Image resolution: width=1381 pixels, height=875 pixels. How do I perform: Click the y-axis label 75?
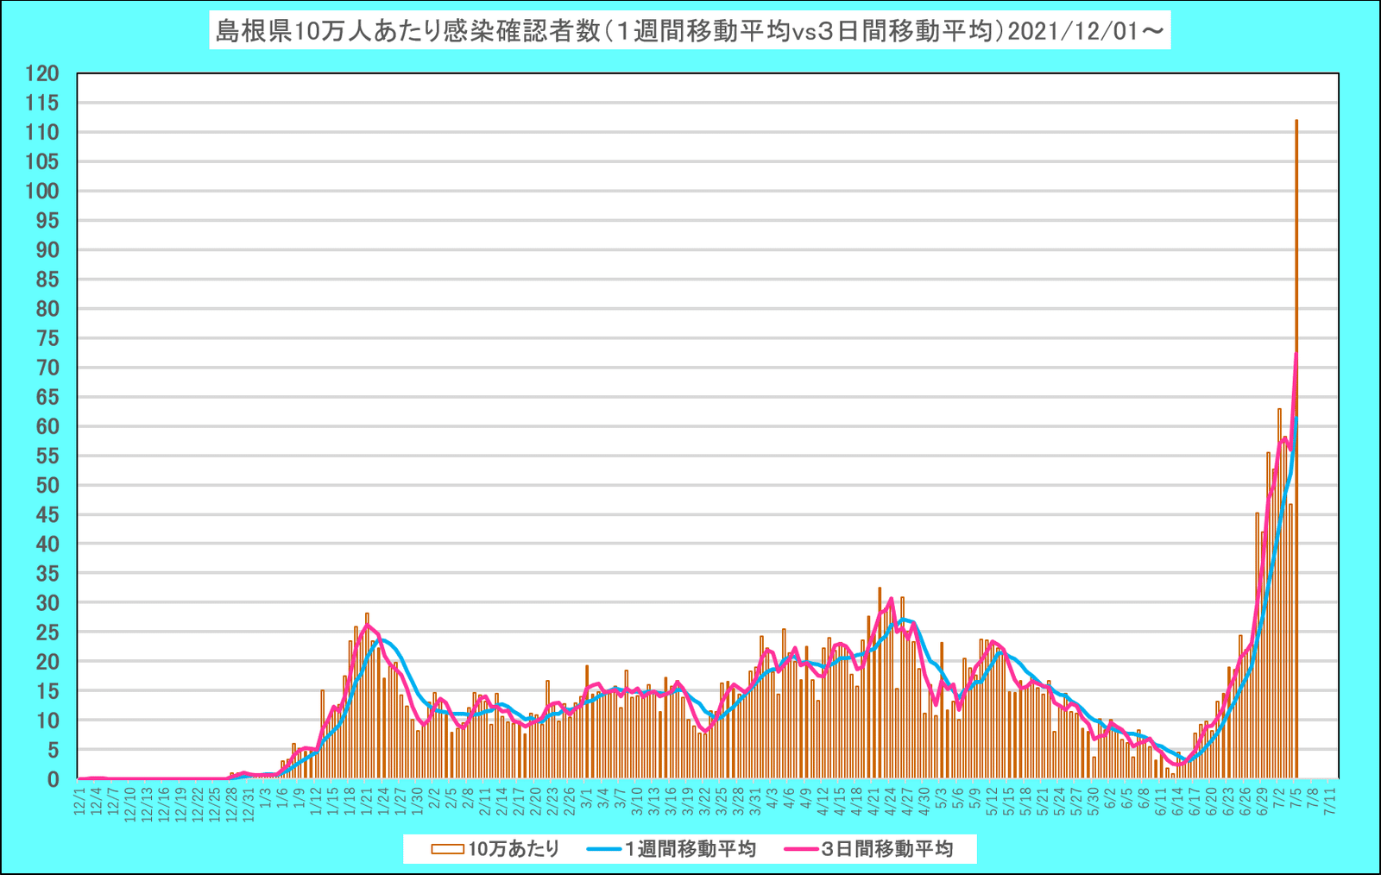47,338
